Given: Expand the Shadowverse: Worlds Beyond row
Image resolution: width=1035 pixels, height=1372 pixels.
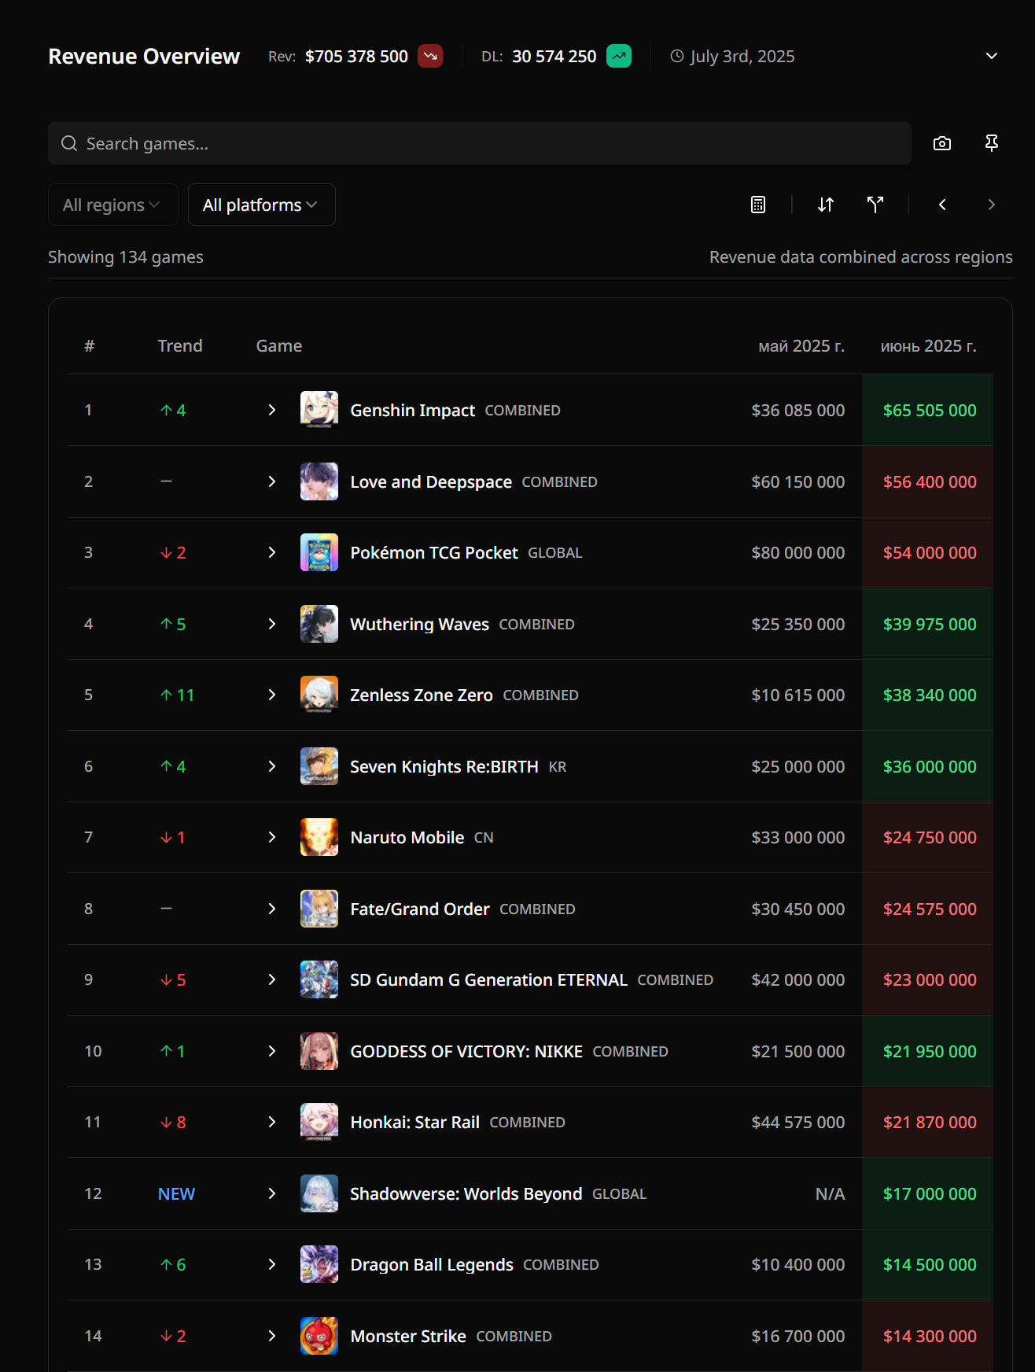Looking at the screenshot, I should click(x=272, y=1193).
